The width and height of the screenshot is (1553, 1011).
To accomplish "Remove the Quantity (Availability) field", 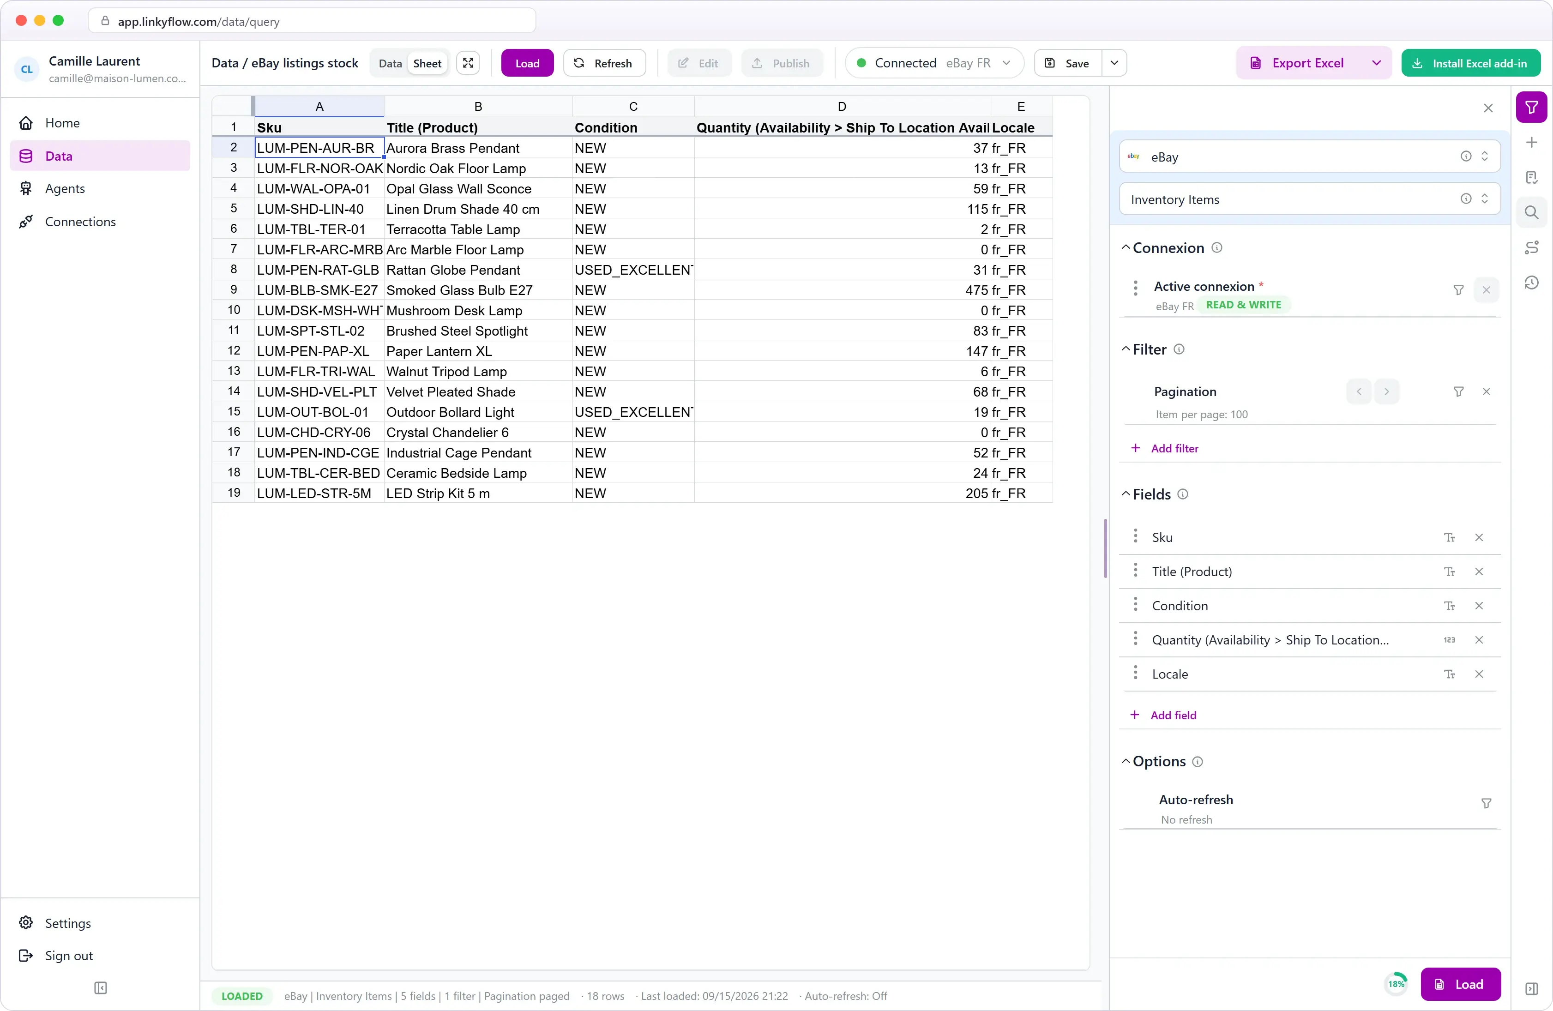I will 1479,640.
